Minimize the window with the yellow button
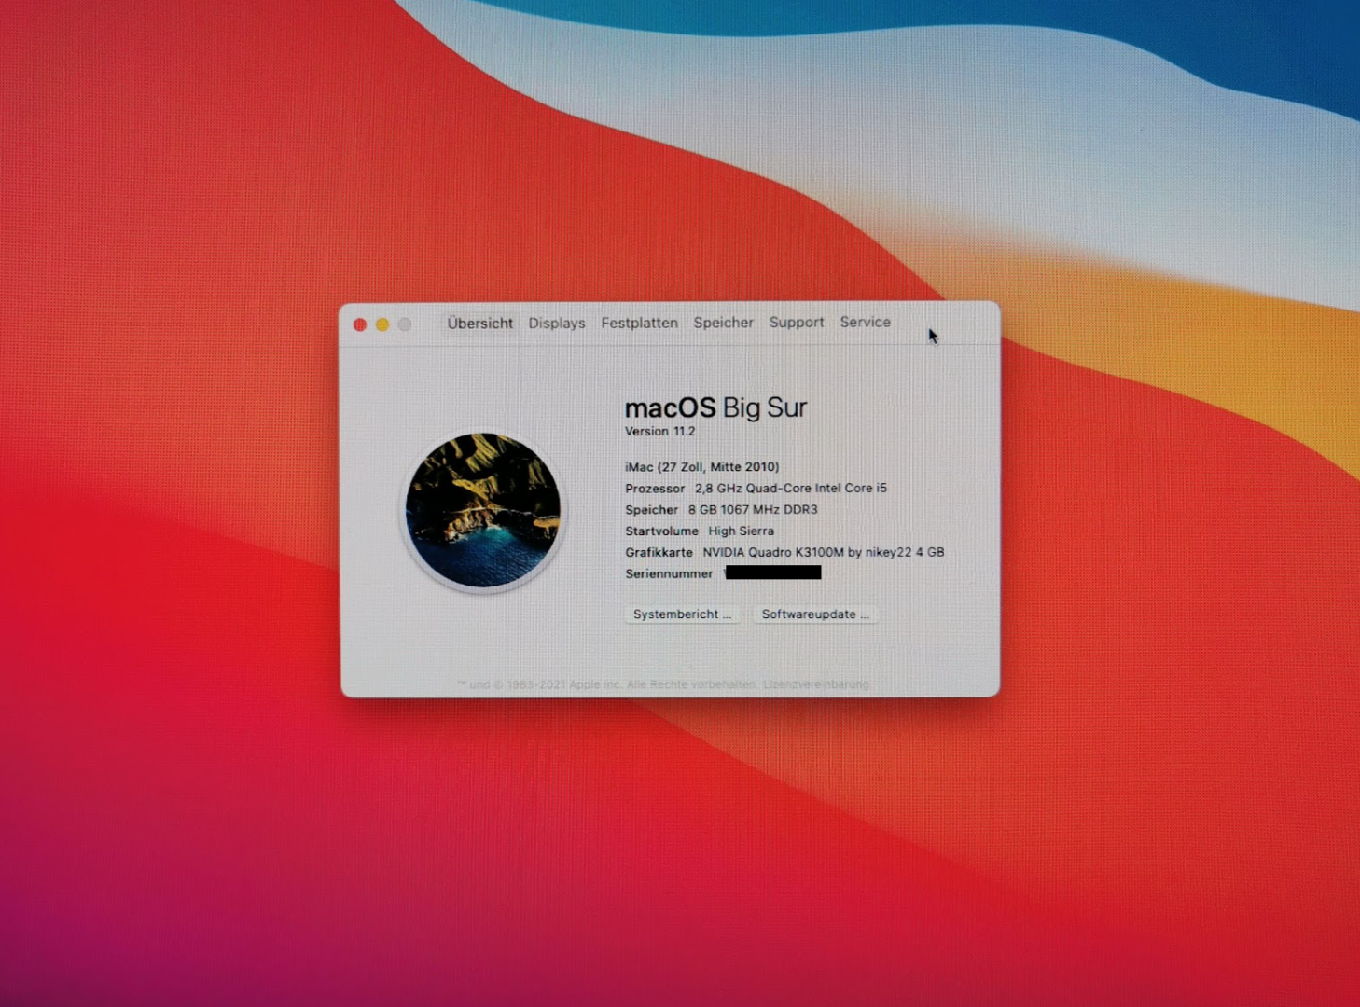Viewport: 1360px width, 1007px height. [x=382, y=324]
